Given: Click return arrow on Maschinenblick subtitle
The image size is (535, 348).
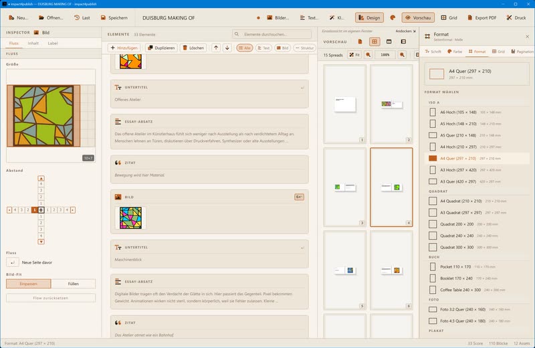Looking at the screenshot, I should tap(302, 248).
